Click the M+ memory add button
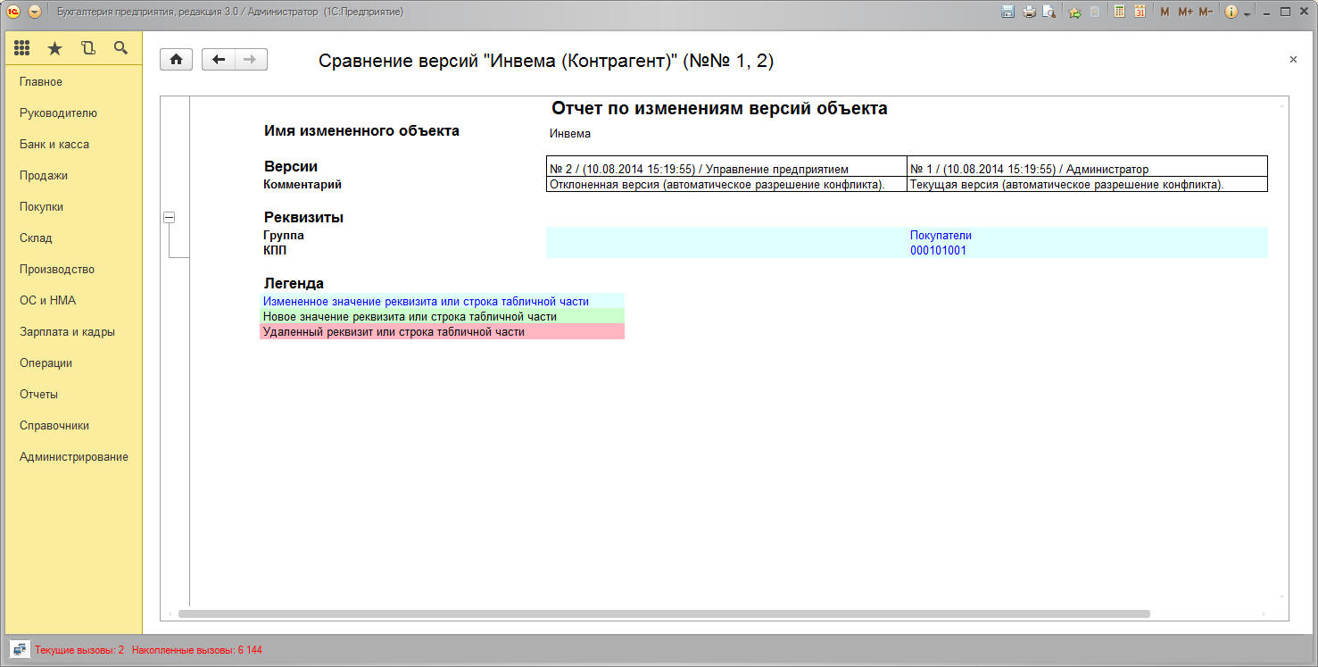Image resolution: width=1318 pixels, height=667 pixels. (1185, 12)
